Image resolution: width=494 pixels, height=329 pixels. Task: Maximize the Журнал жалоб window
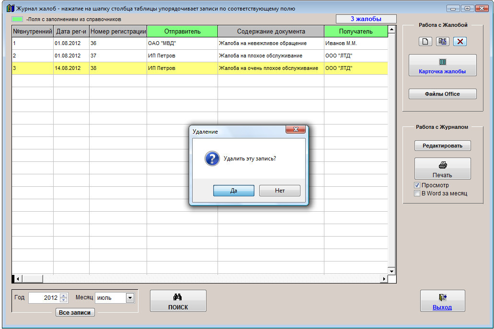tap(467, 9)
